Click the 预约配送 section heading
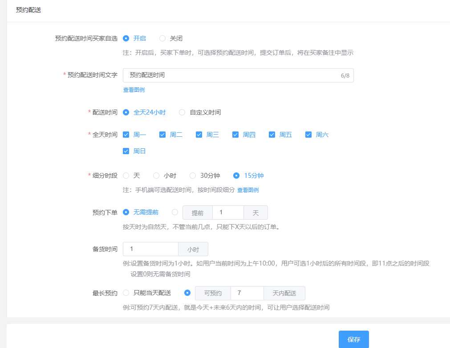 28,10
